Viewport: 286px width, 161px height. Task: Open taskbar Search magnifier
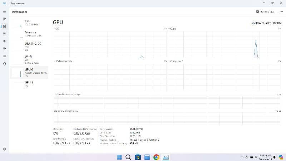pyautogui.click(x=128, y=157)
